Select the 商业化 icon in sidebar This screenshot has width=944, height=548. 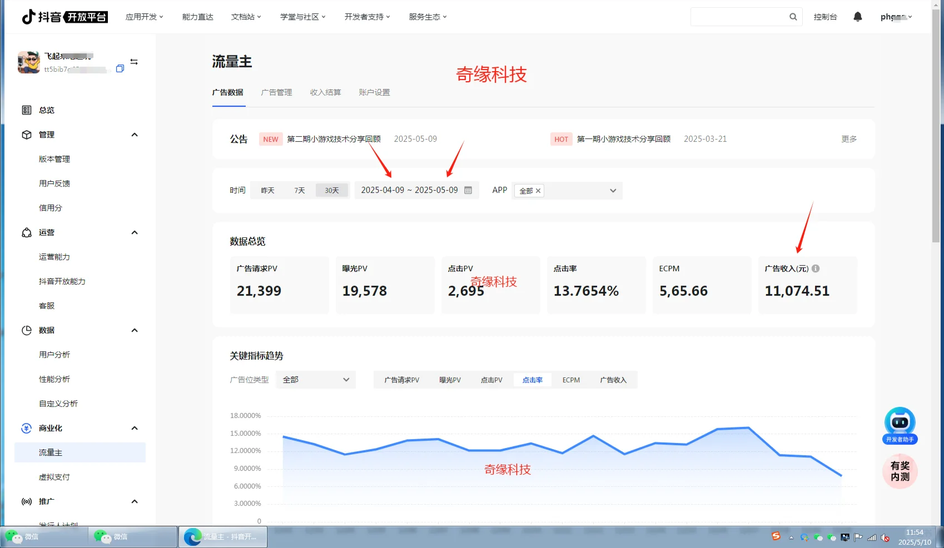(27, 428)
